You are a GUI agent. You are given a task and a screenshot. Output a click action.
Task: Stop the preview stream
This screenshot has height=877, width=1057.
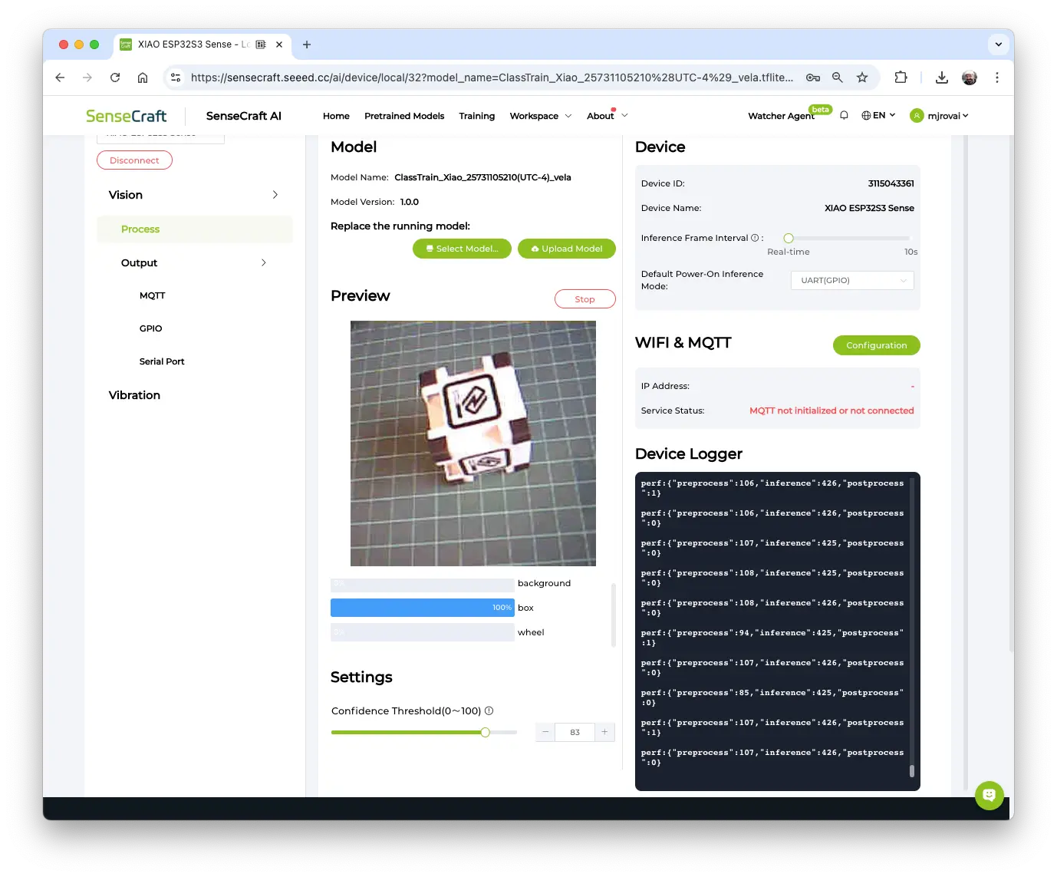point(584,299)
